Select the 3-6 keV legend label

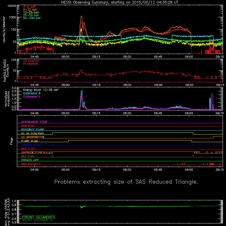click(29, 7)
